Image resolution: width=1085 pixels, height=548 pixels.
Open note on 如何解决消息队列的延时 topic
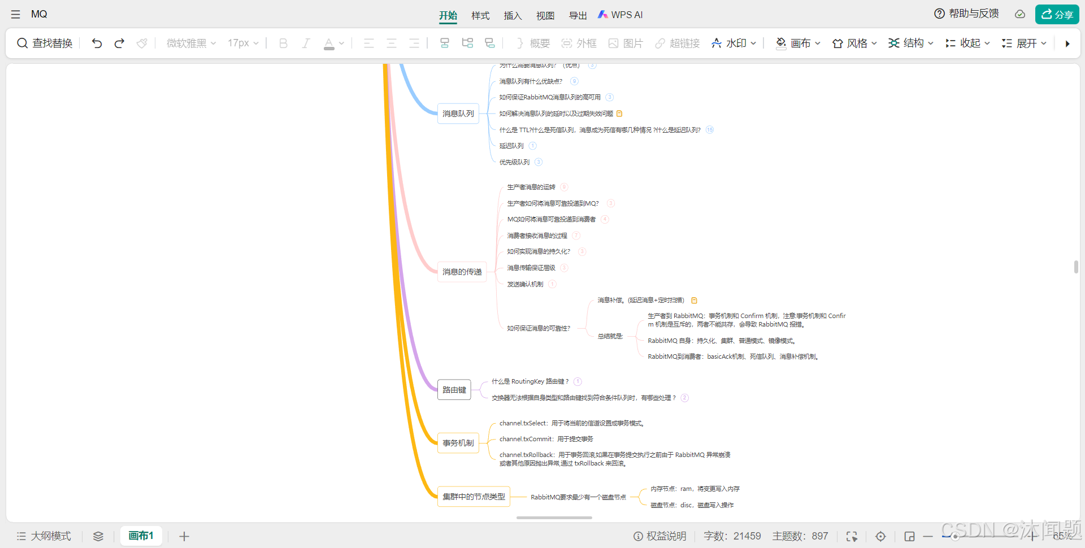click(x=619, y=114)
